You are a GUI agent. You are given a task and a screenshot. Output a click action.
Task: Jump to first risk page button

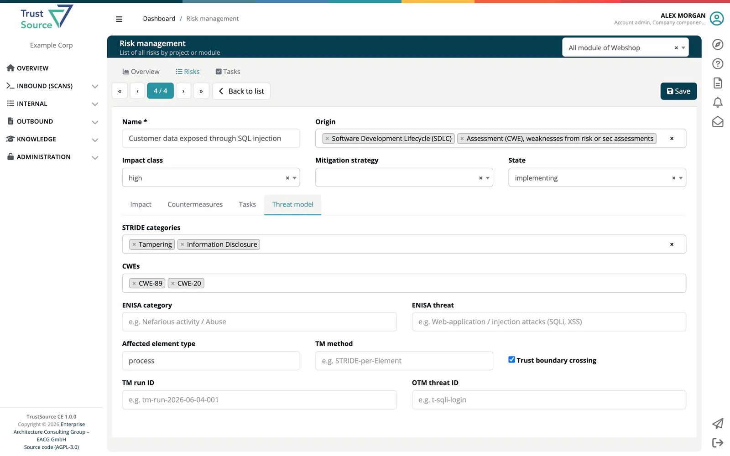(x=120, y=91)
